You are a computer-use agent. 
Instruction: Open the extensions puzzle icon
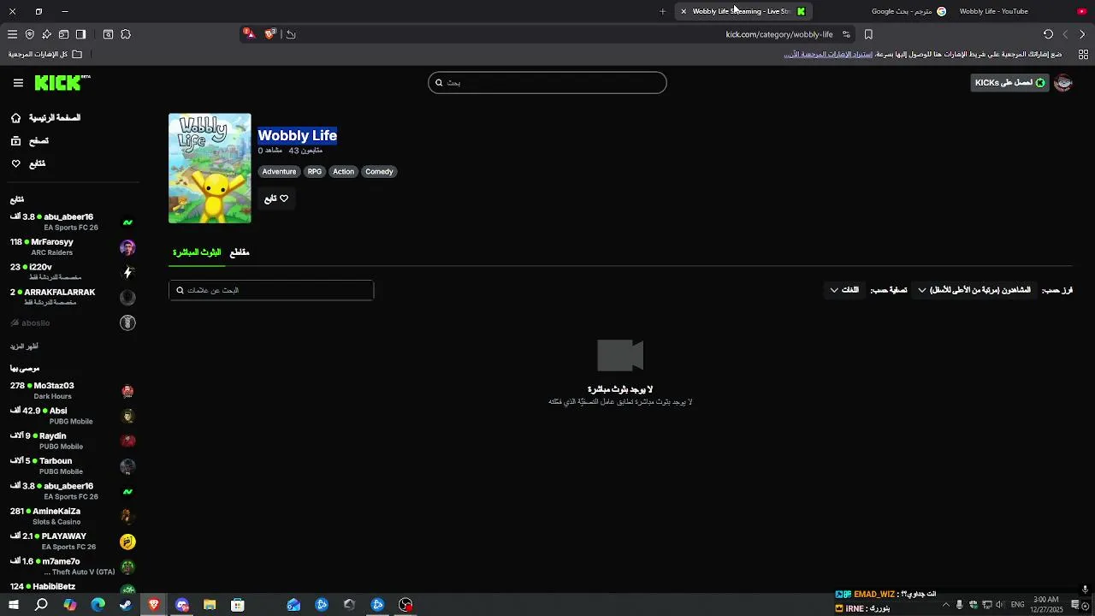point(126,34)
